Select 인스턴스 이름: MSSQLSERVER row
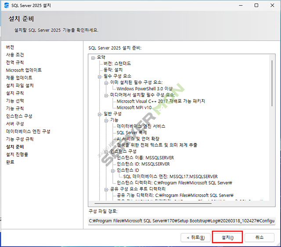 [x=145, y=158]
